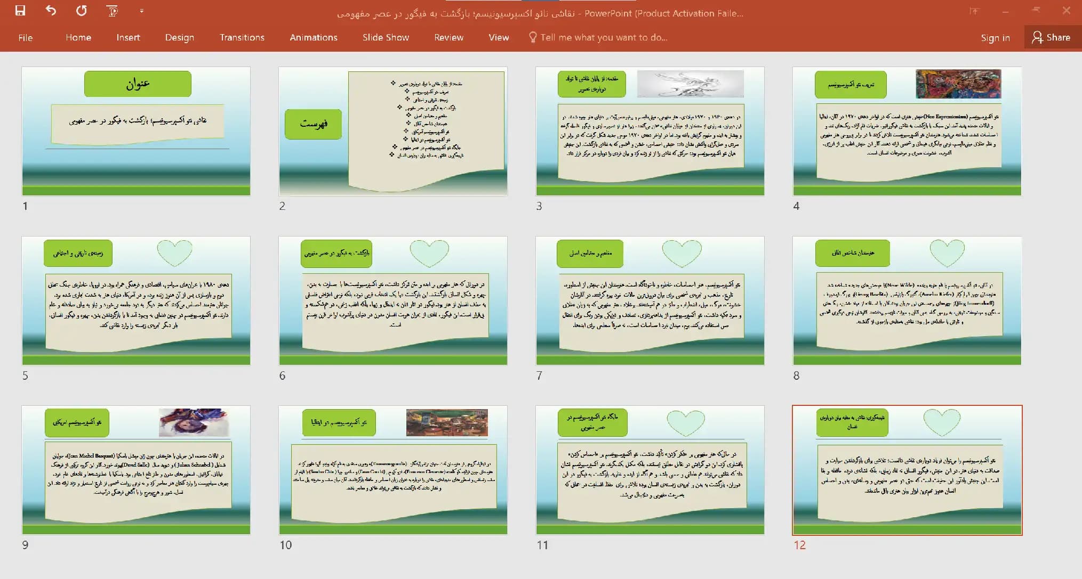The width and height of the screenshot is (1082, 579).
Task: Open the Slide Show tab
Action: 386,37
